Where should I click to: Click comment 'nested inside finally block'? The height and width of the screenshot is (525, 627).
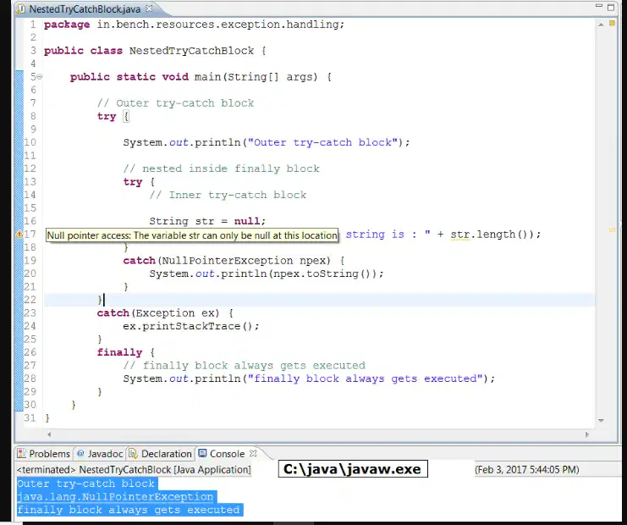click(x=222, y=169)
